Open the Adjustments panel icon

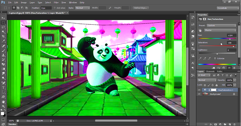193,31
